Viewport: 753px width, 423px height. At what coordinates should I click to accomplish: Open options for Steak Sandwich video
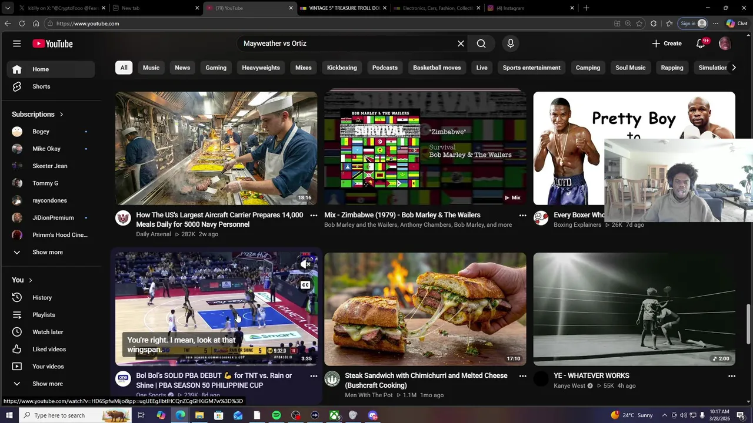pos(522,376)
